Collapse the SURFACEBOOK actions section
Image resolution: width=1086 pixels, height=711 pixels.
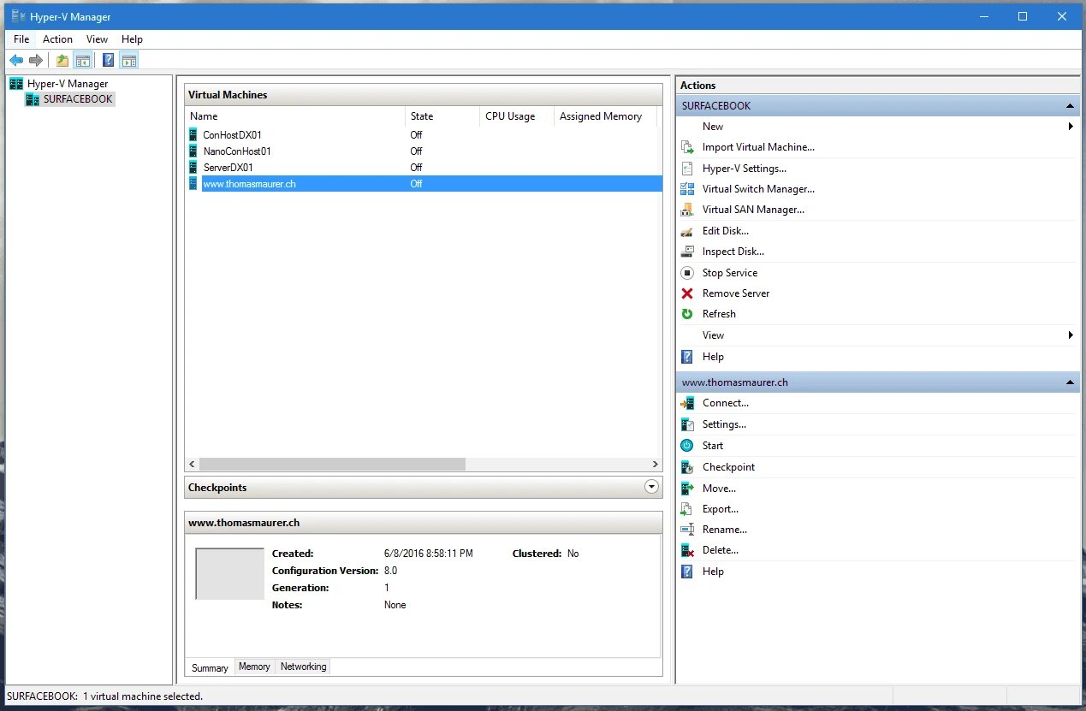1070,106
